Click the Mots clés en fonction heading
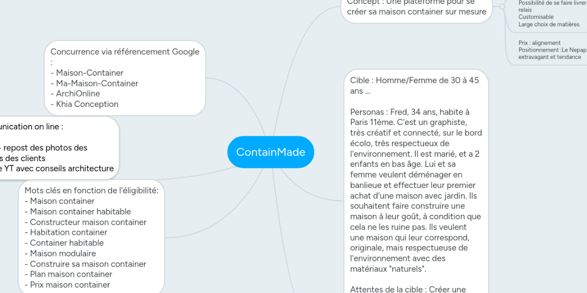Viewport: 587px width, 293px height. click(91, 190)
